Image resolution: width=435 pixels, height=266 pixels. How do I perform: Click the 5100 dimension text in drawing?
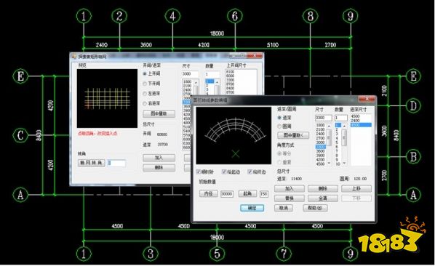coord(273,45)
